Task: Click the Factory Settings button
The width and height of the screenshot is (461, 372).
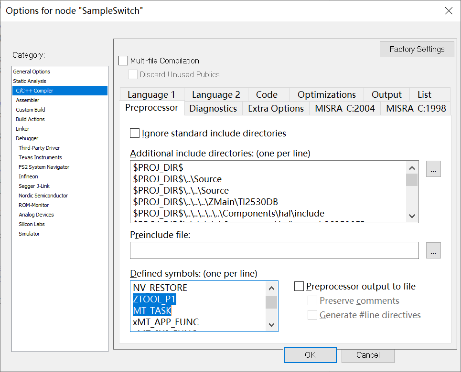Action: click(417, 49)
